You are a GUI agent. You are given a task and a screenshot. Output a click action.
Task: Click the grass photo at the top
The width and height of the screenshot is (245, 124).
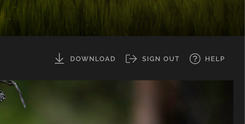tap(122, 18)
